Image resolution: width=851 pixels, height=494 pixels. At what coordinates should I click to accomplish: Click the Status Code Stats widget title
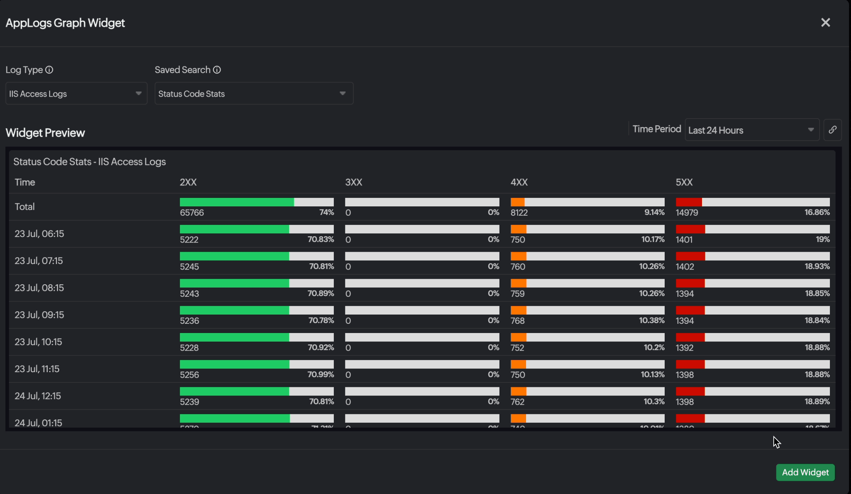(89, 162)
